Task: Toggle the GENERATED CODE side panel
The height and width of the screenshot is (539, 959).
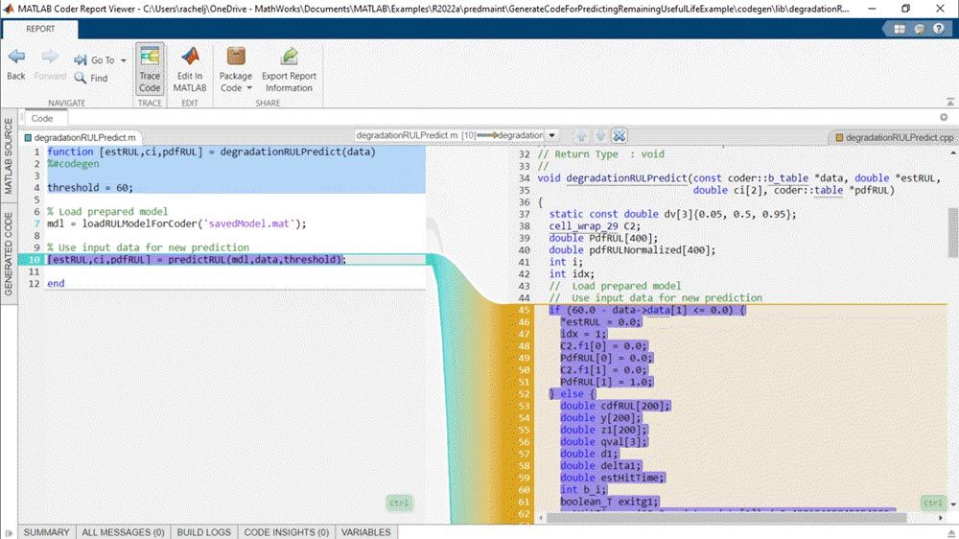Action: pos(8,254)
